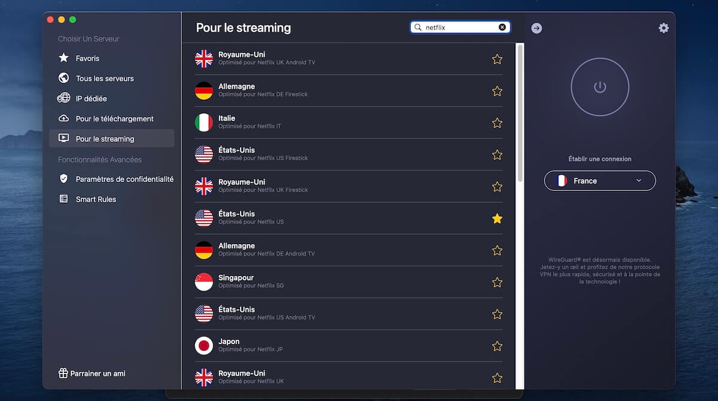The height and width of the screenshot is (401, 718).
Task: Click the globe icon for Tous les serveurs
Action: 64,78
